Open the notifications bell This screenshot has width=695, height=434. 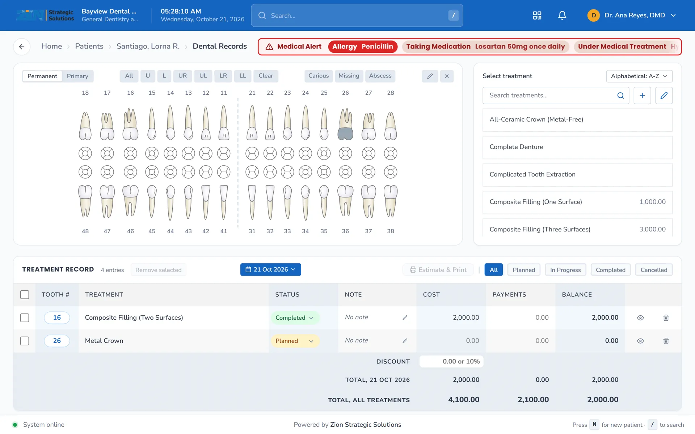tap(562, 16)
